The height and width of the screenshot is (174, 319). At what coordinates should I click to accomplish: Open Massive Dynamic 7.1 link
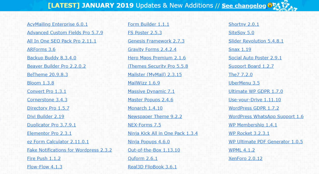tap(151, 91)
